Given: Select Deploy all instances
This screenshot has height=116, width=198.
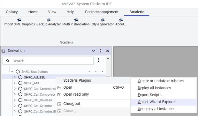Looking at the screenshot, I should [x=154, y=88].
